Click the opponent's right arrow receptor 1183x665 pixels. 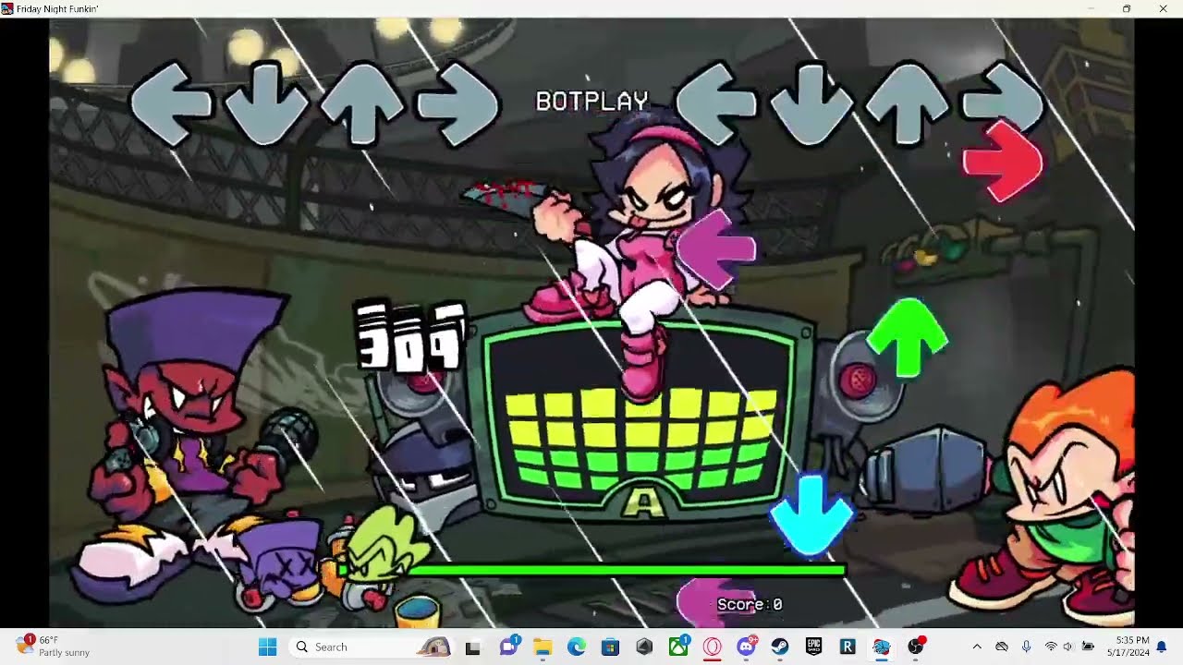(x=457, y=104)
